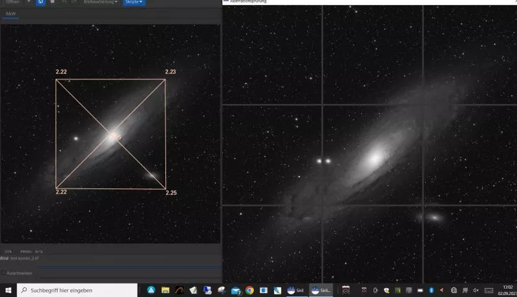Click the 2.23 tilt value label
The height and width of the screenshot is (297, 517).
171,72
